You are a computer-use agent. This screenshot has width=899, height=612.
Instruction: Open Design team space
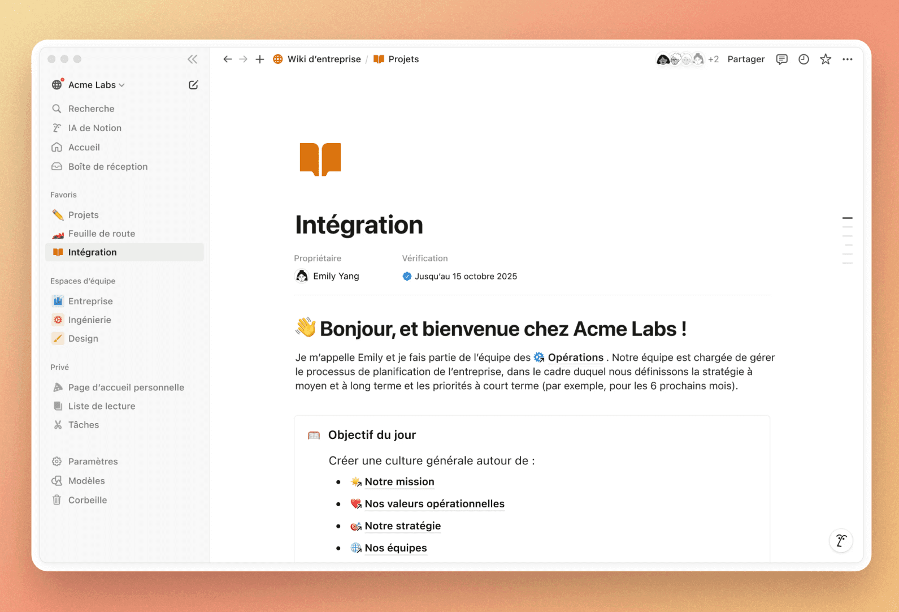pos(124,338)
